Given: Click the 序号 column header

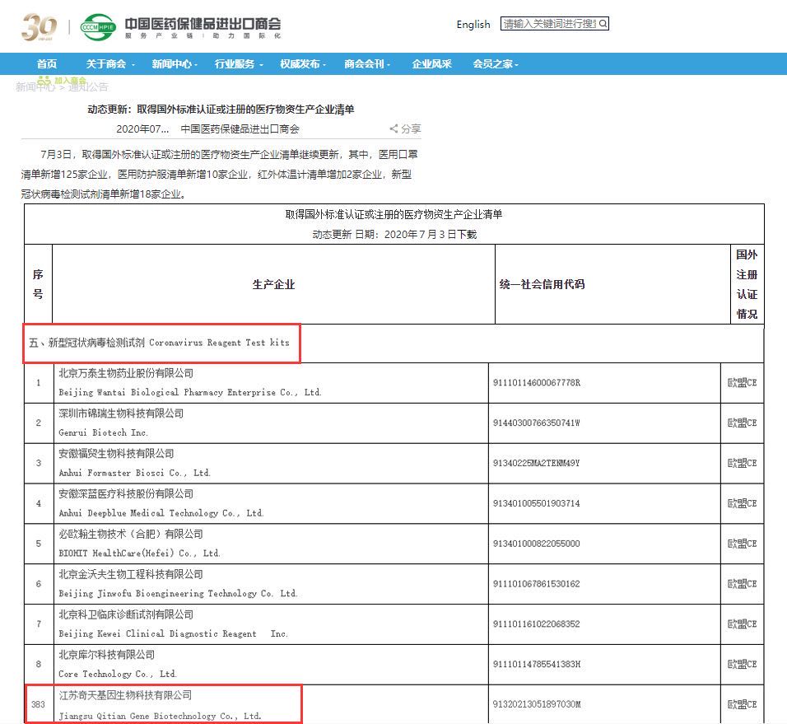Looking at the screenshot, I should coord(38,284).
